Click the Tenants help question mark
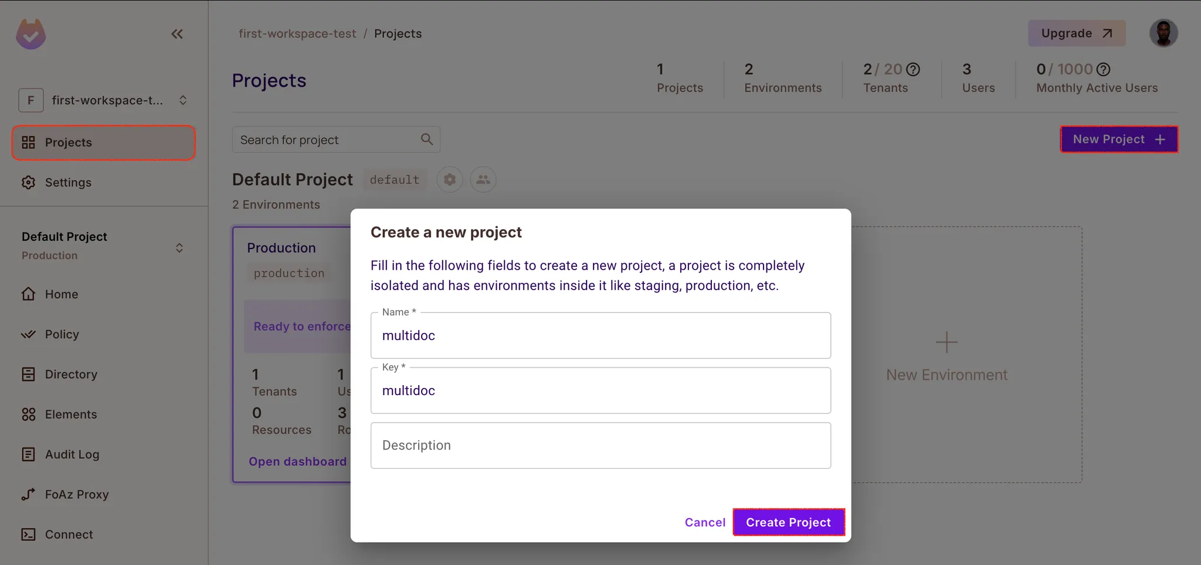The image size is (1201, 565). [x=913, y=69]
